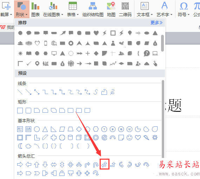Select the left-right arrow shape
Screen dimensions: 200x179
coord(54,165)
